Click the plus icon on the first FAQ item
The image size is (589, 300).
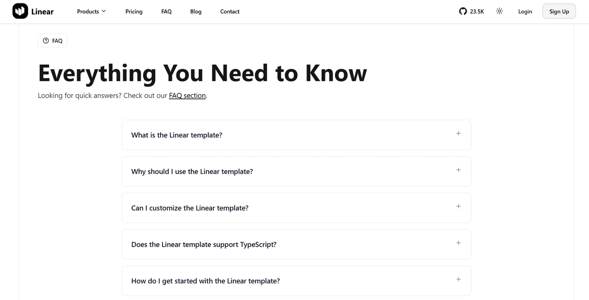pyautogui.click(x=458, y=133)
